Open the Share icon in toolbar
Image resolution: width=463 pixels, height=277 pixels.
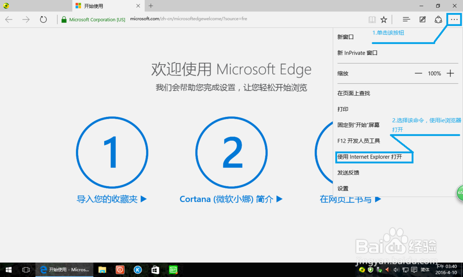pyautogui.click(x=438, y=19)
